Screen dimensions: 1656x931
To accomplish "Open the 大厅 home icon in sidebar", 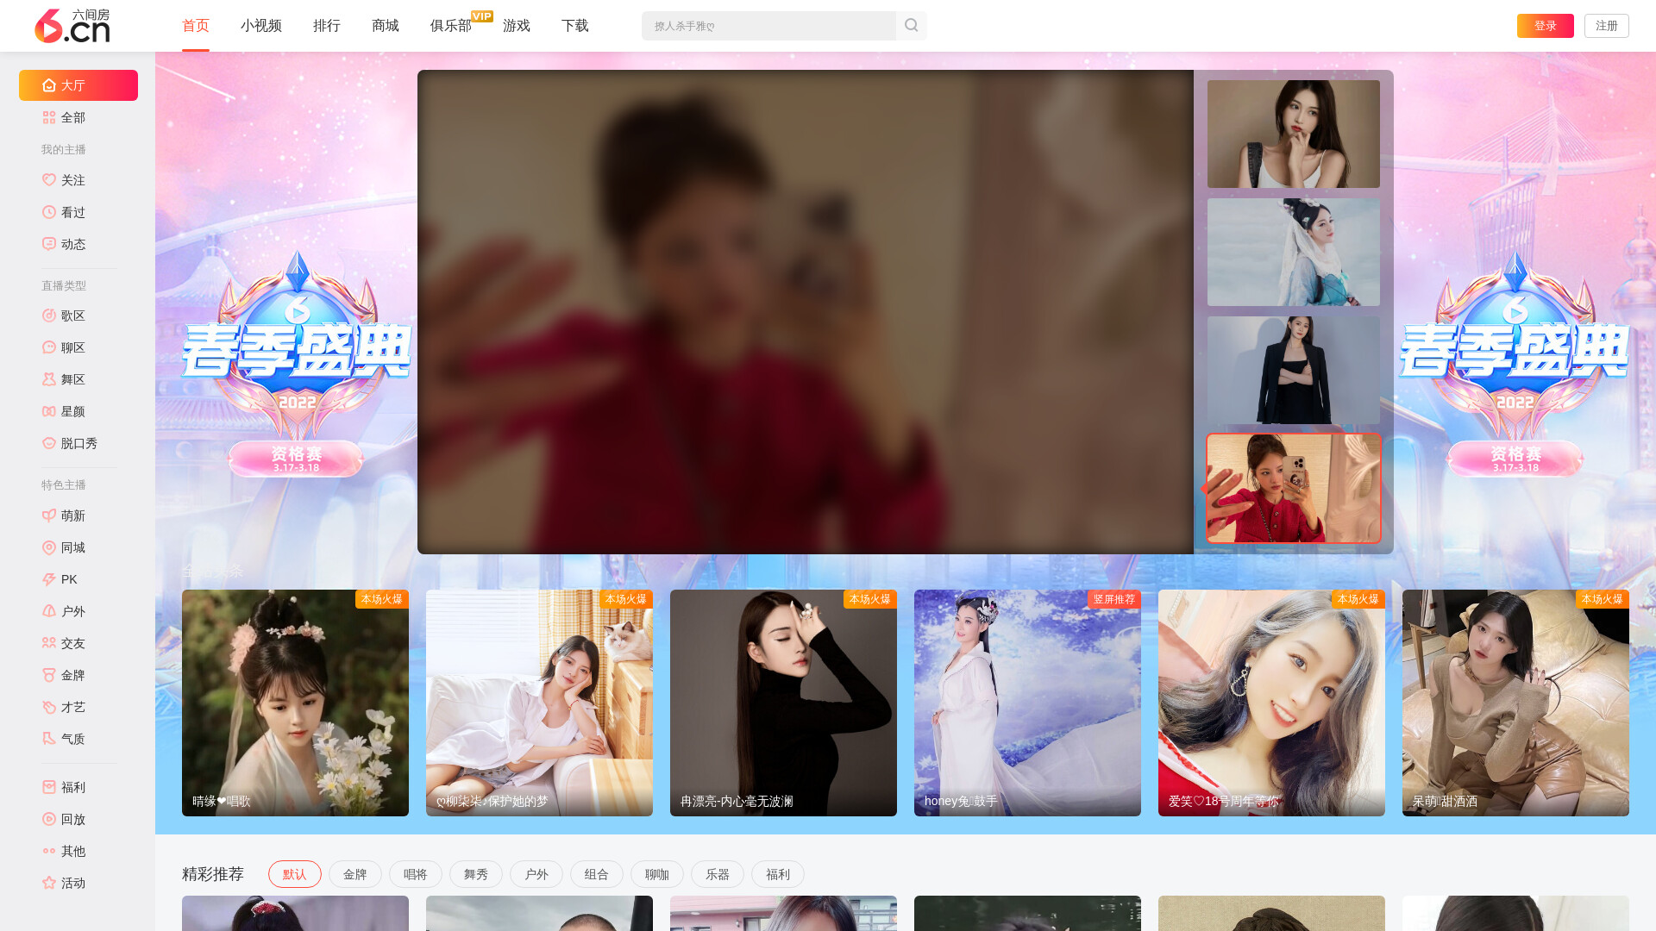I will [x=49, y=85].
